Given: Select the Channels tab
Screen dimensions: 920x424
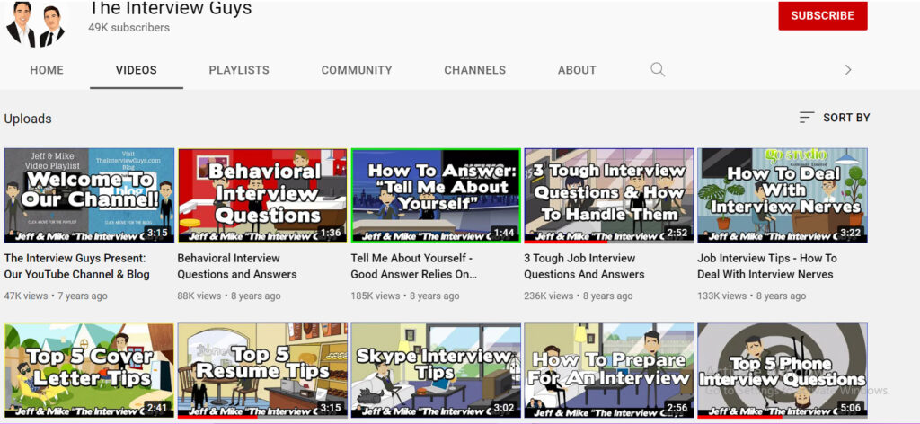Looking at the screenshot, I should (x=474, y=70).
